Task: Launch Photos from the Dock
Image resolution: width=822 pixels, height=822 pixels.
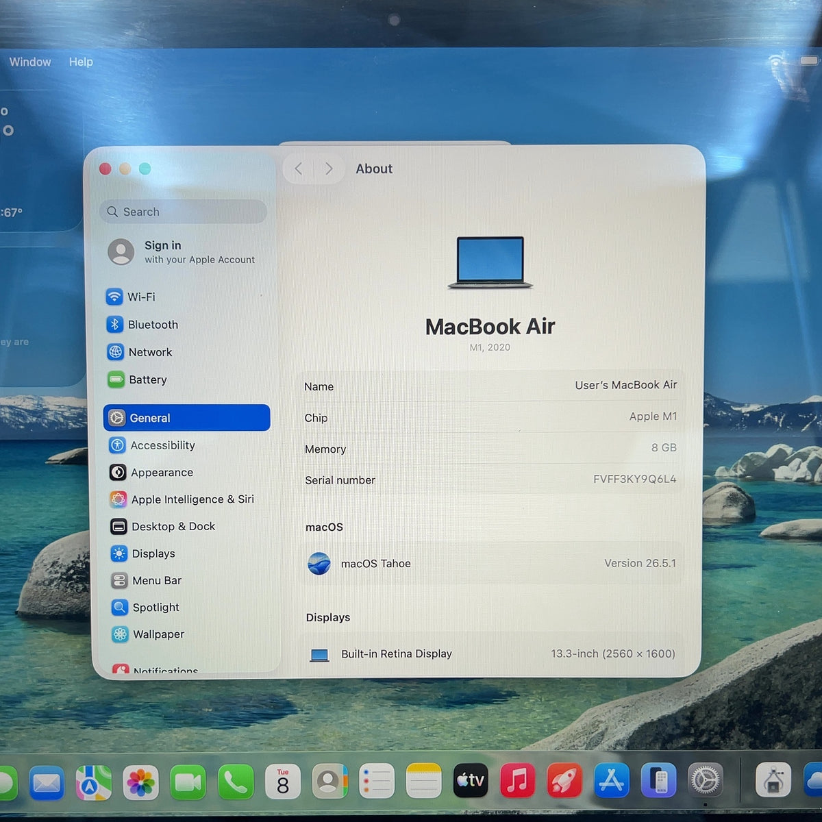Action: (141, 782)
